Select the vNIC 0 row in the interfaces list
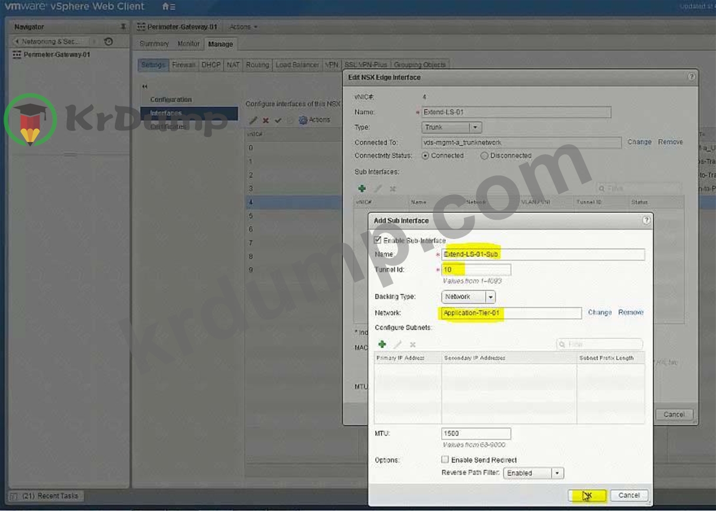The image size is (716, 511). coord(294,148)
